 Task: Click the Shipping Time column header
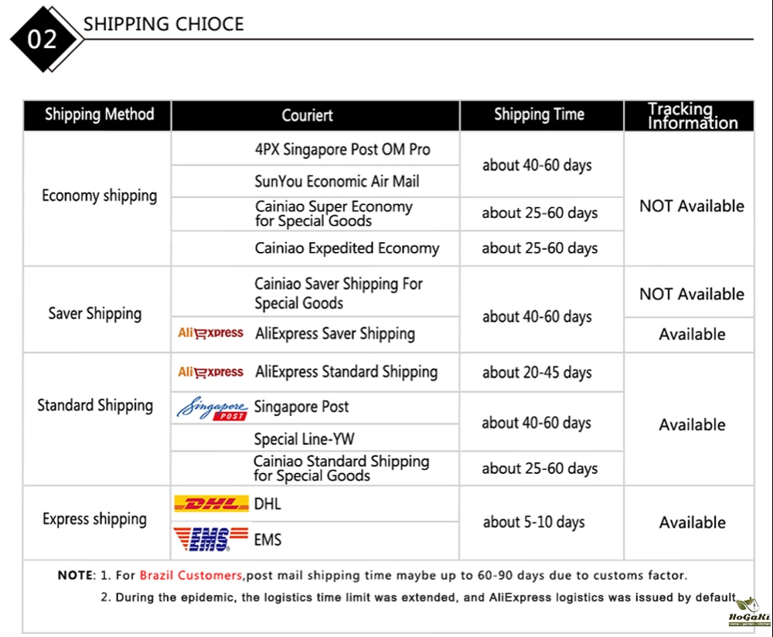tap(539, 115)
